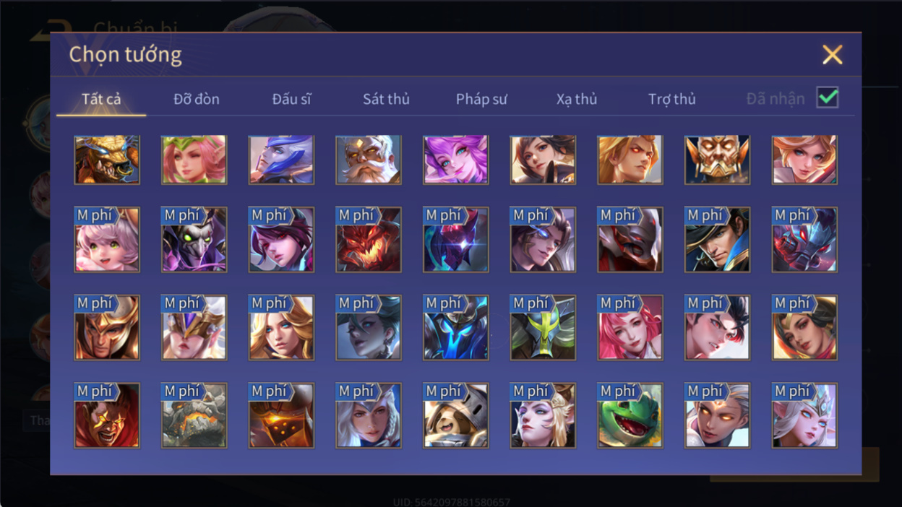The width and height of the screenshot is (902, 507).
Task: Toggle the Đã nhận checkbox
Action: click(x=827, y=98)
